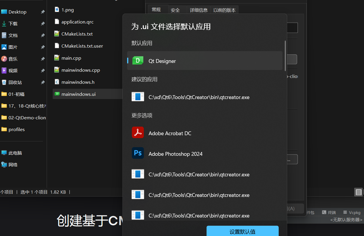The width and height of the screenshot is (364, 236).
Task: Click the pin icon next to 图片
Action: [x=43, y=47]
